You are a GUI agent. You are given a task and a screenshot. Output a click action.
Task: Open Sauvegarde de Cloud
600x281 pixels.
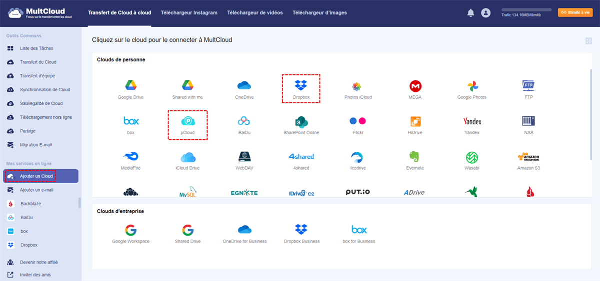(40, 103)
